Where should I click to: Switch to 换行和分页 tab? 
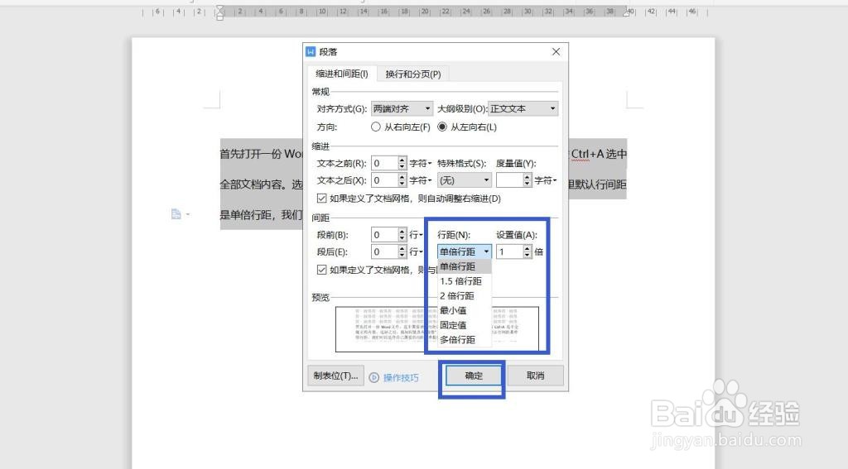[x=413, y=74]
